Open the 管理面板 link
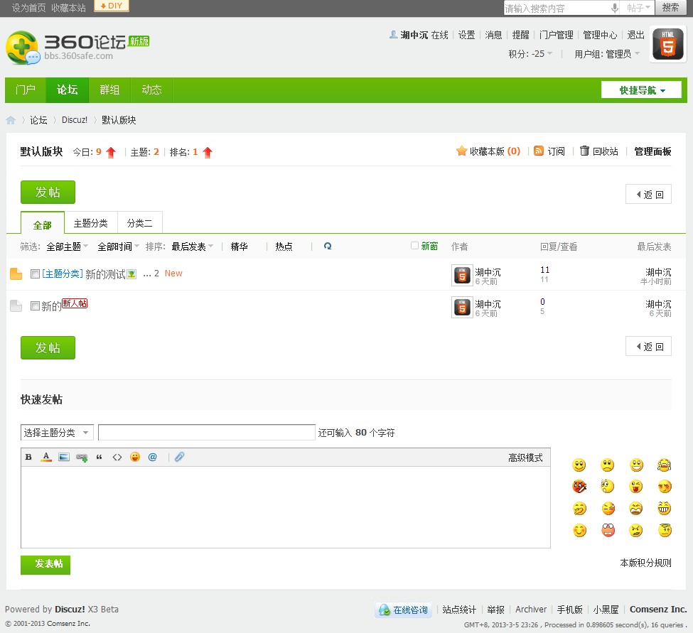Screen dimensions: 693x633 click(x=652, y=151)
